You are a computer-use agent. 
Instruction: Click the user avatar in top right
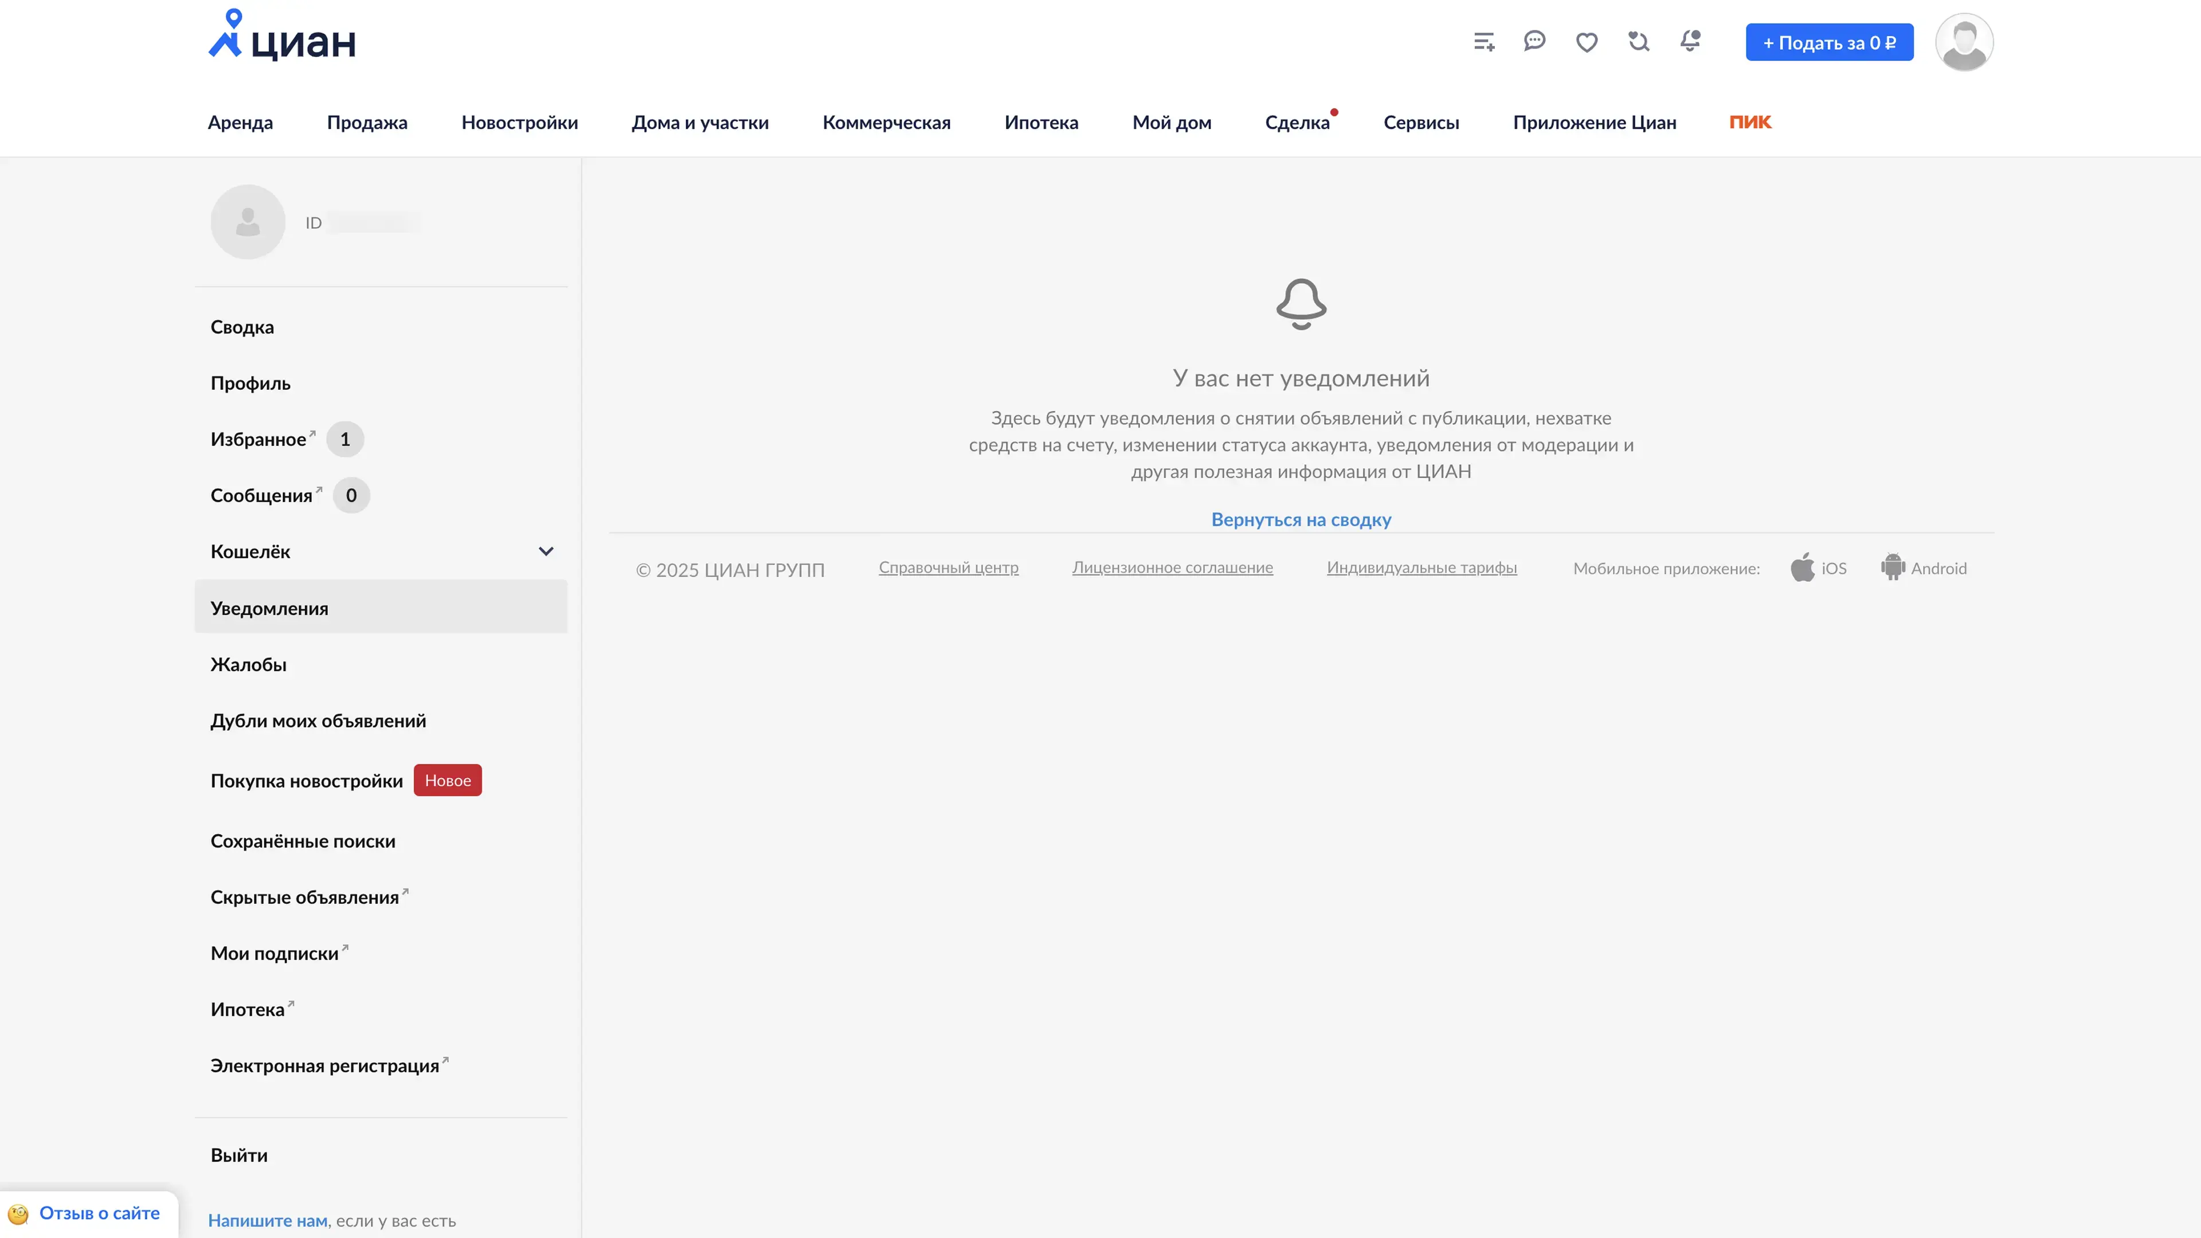tap(1964, 42)
